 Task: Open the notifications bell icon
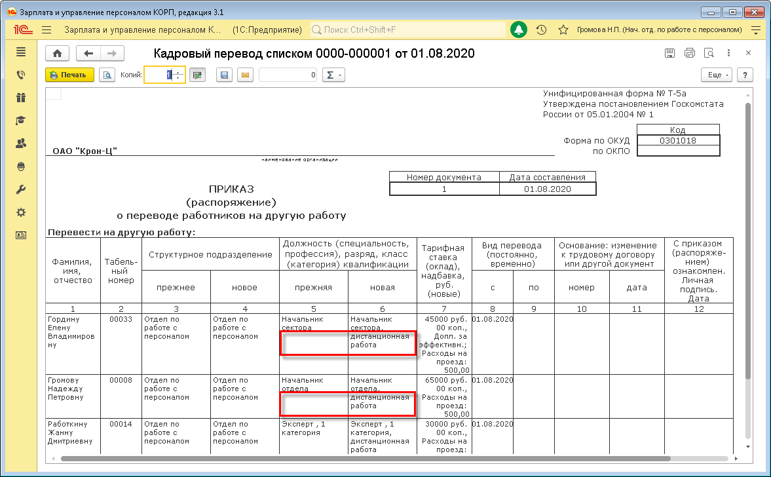(x=519, y=30)
